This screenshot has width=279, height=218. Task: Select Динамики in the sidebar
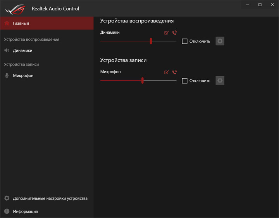pyautogui.click(x=22, y=50)
